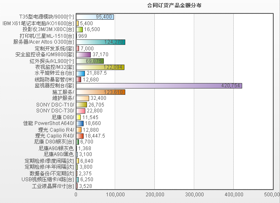
Task: Click the yellow 夜视监控/M32 bar
Action: (x=100, y=67)
